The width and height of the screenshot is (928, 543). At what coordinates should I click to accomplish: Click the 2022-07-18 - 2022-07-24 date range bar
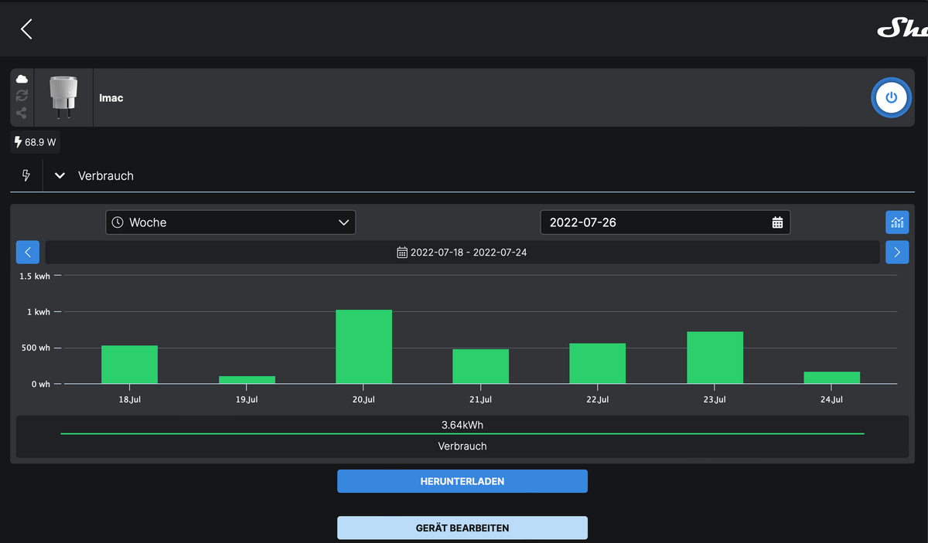(462, 252)
